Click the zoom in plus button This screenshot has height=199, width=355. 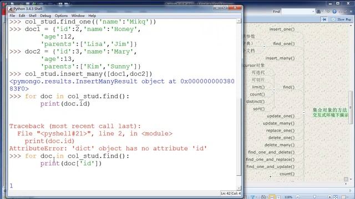point(329,197)
